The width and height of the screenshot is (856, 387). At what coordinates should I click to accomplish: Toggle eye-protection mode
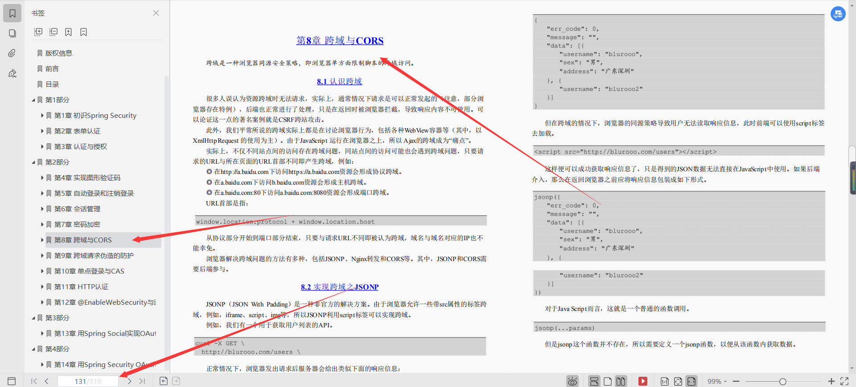pos(572,381)
